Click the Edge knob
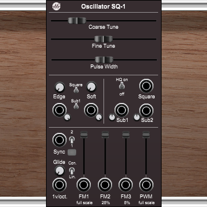The width and height of the screenshot is (207, 207). coord(60,87)
